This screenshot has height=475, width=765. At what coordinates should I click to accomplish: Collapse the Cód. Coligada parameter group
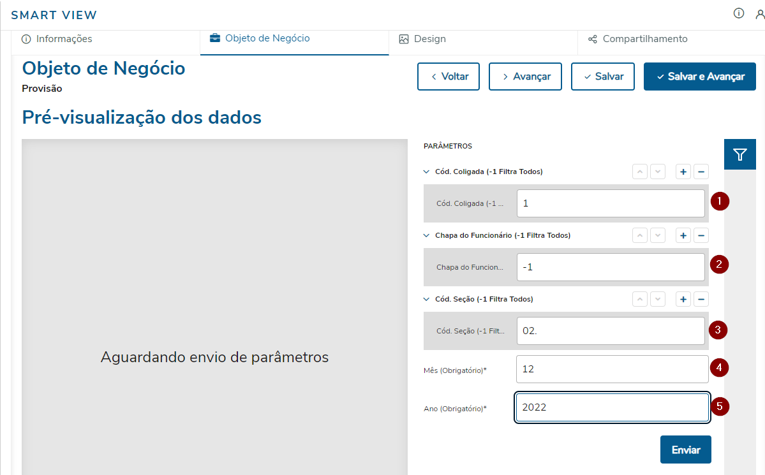[427, 172]
